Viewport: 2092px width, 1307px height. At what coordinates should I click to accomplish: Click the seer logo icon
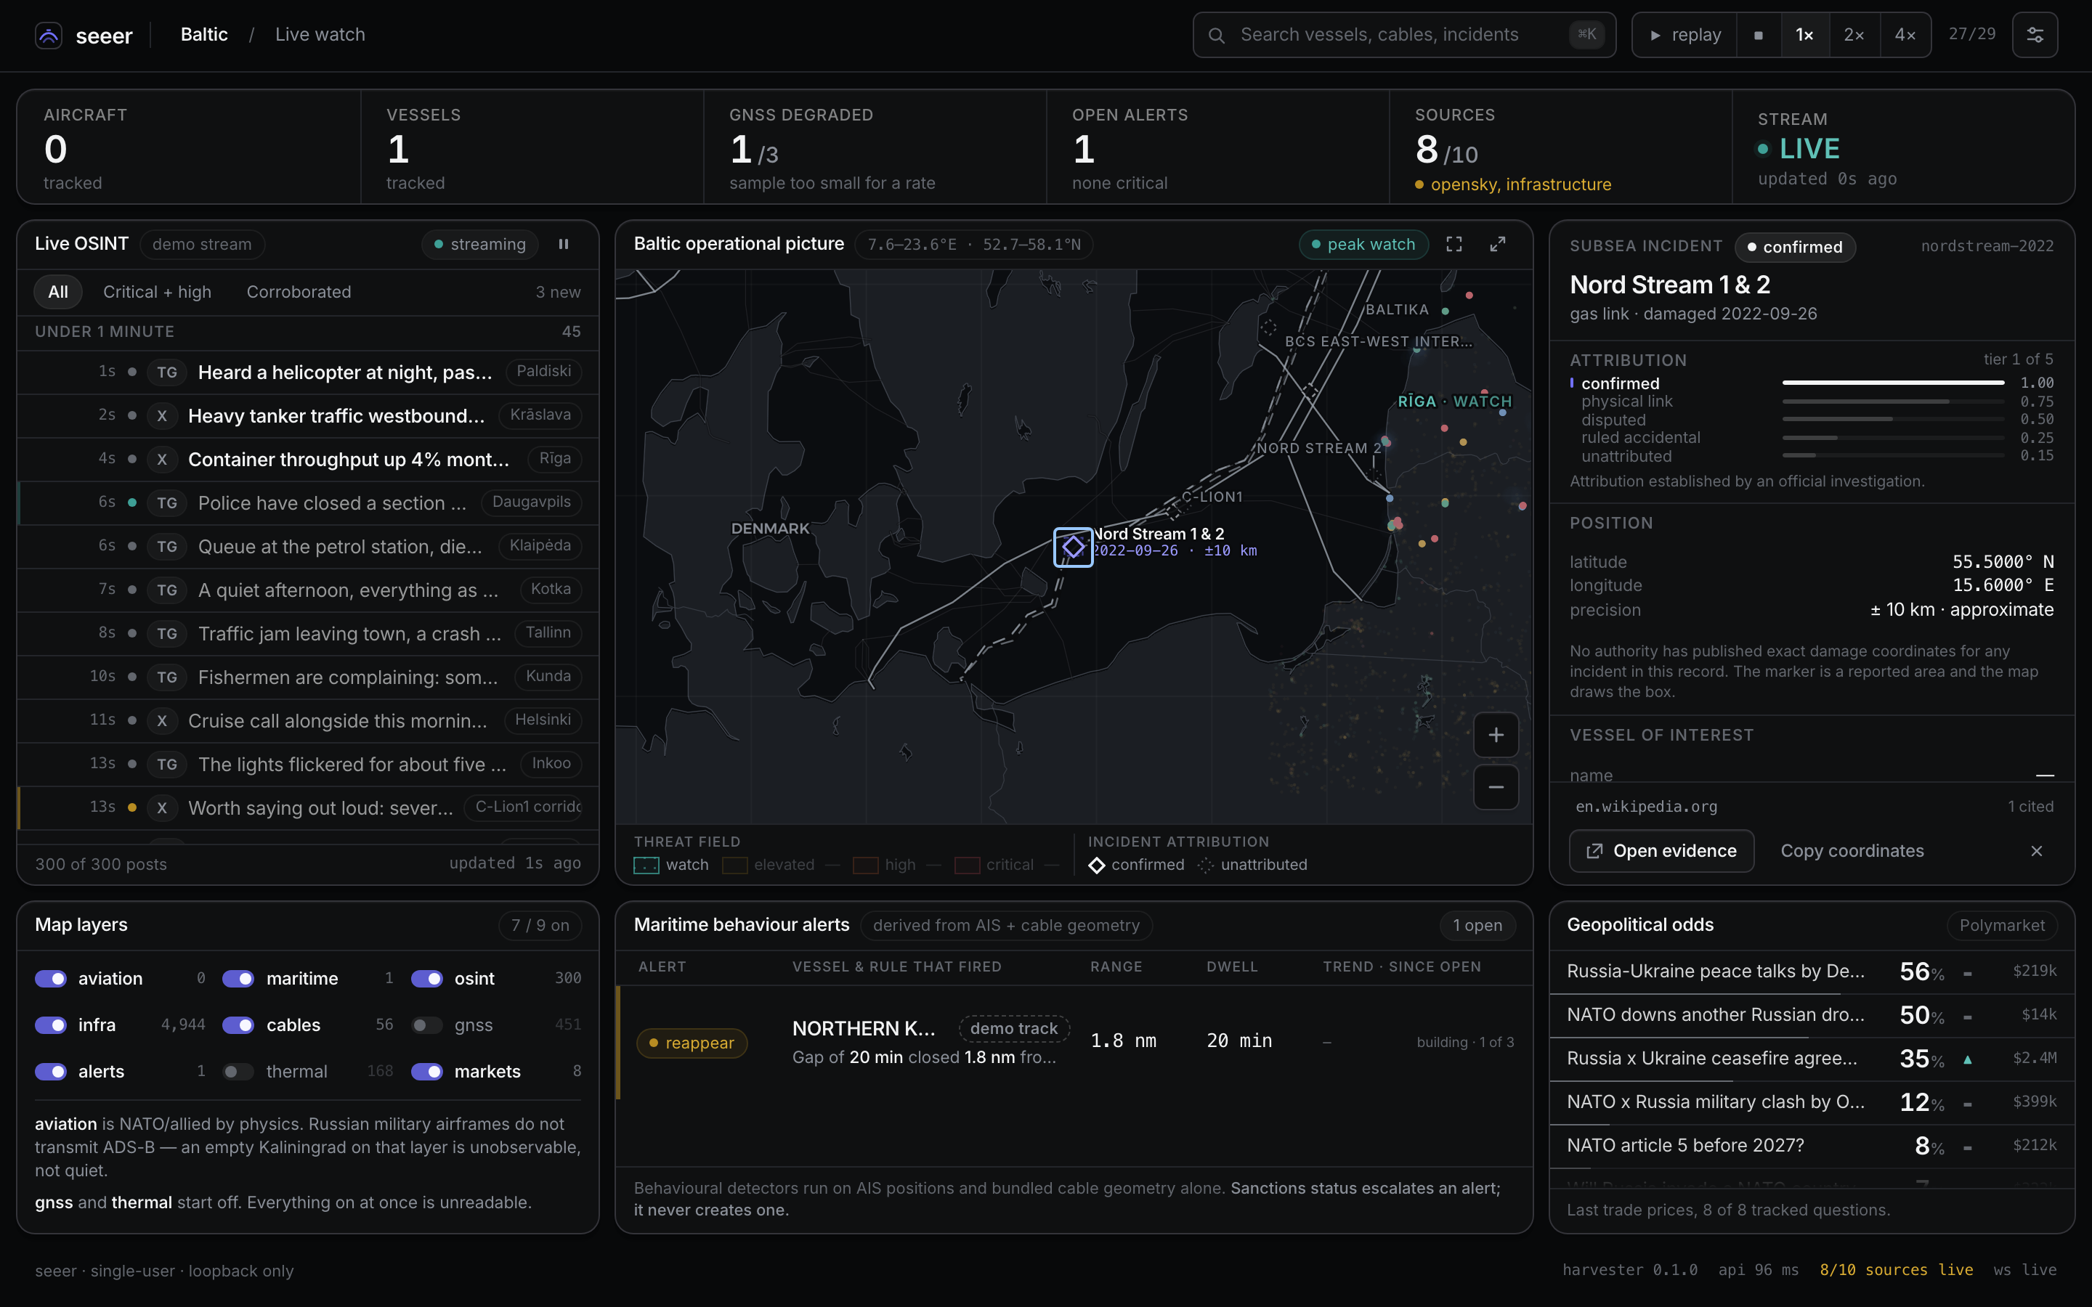(49, 36)
